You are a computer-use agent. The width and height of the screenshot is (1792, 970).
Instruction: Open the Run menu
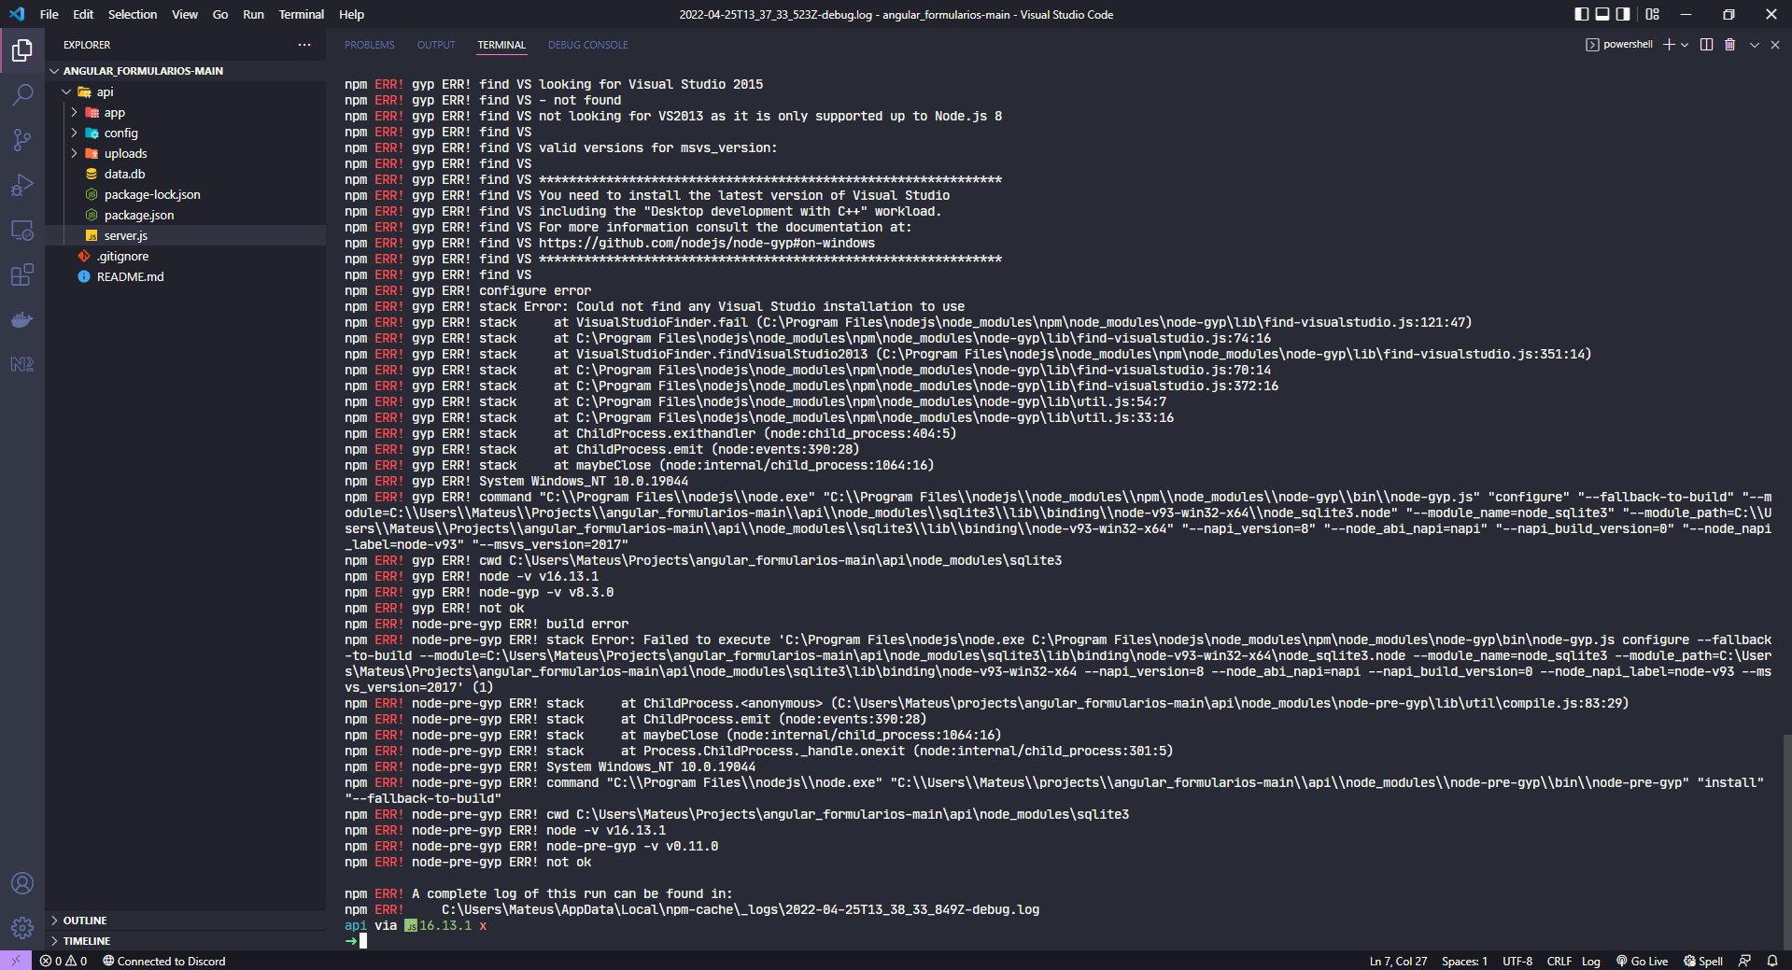click(x=253, y=14)
